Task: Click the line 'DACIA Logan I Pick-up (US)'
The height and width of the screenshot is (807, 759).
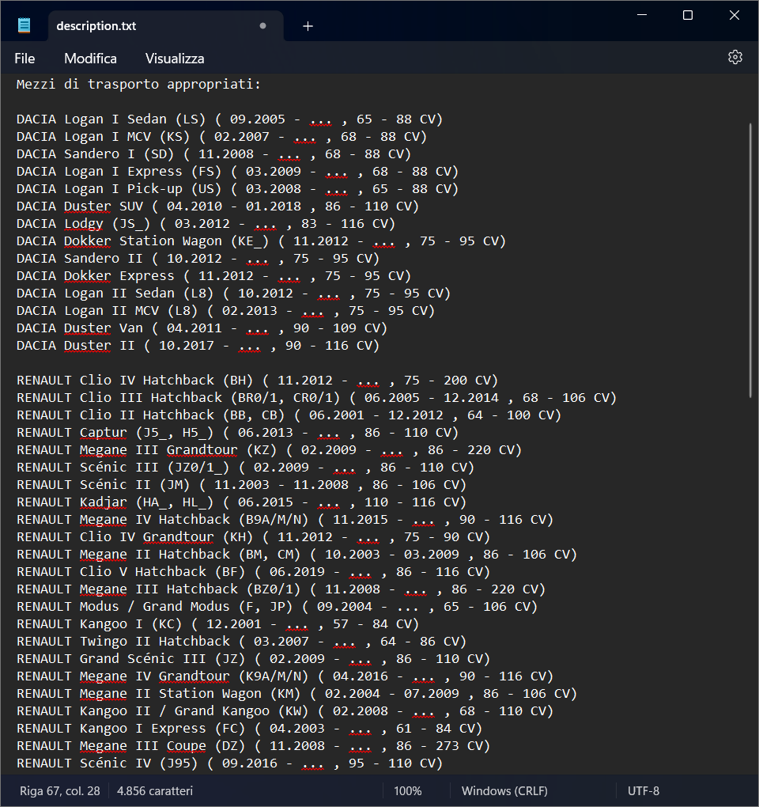Action: [x=237, y=189]
